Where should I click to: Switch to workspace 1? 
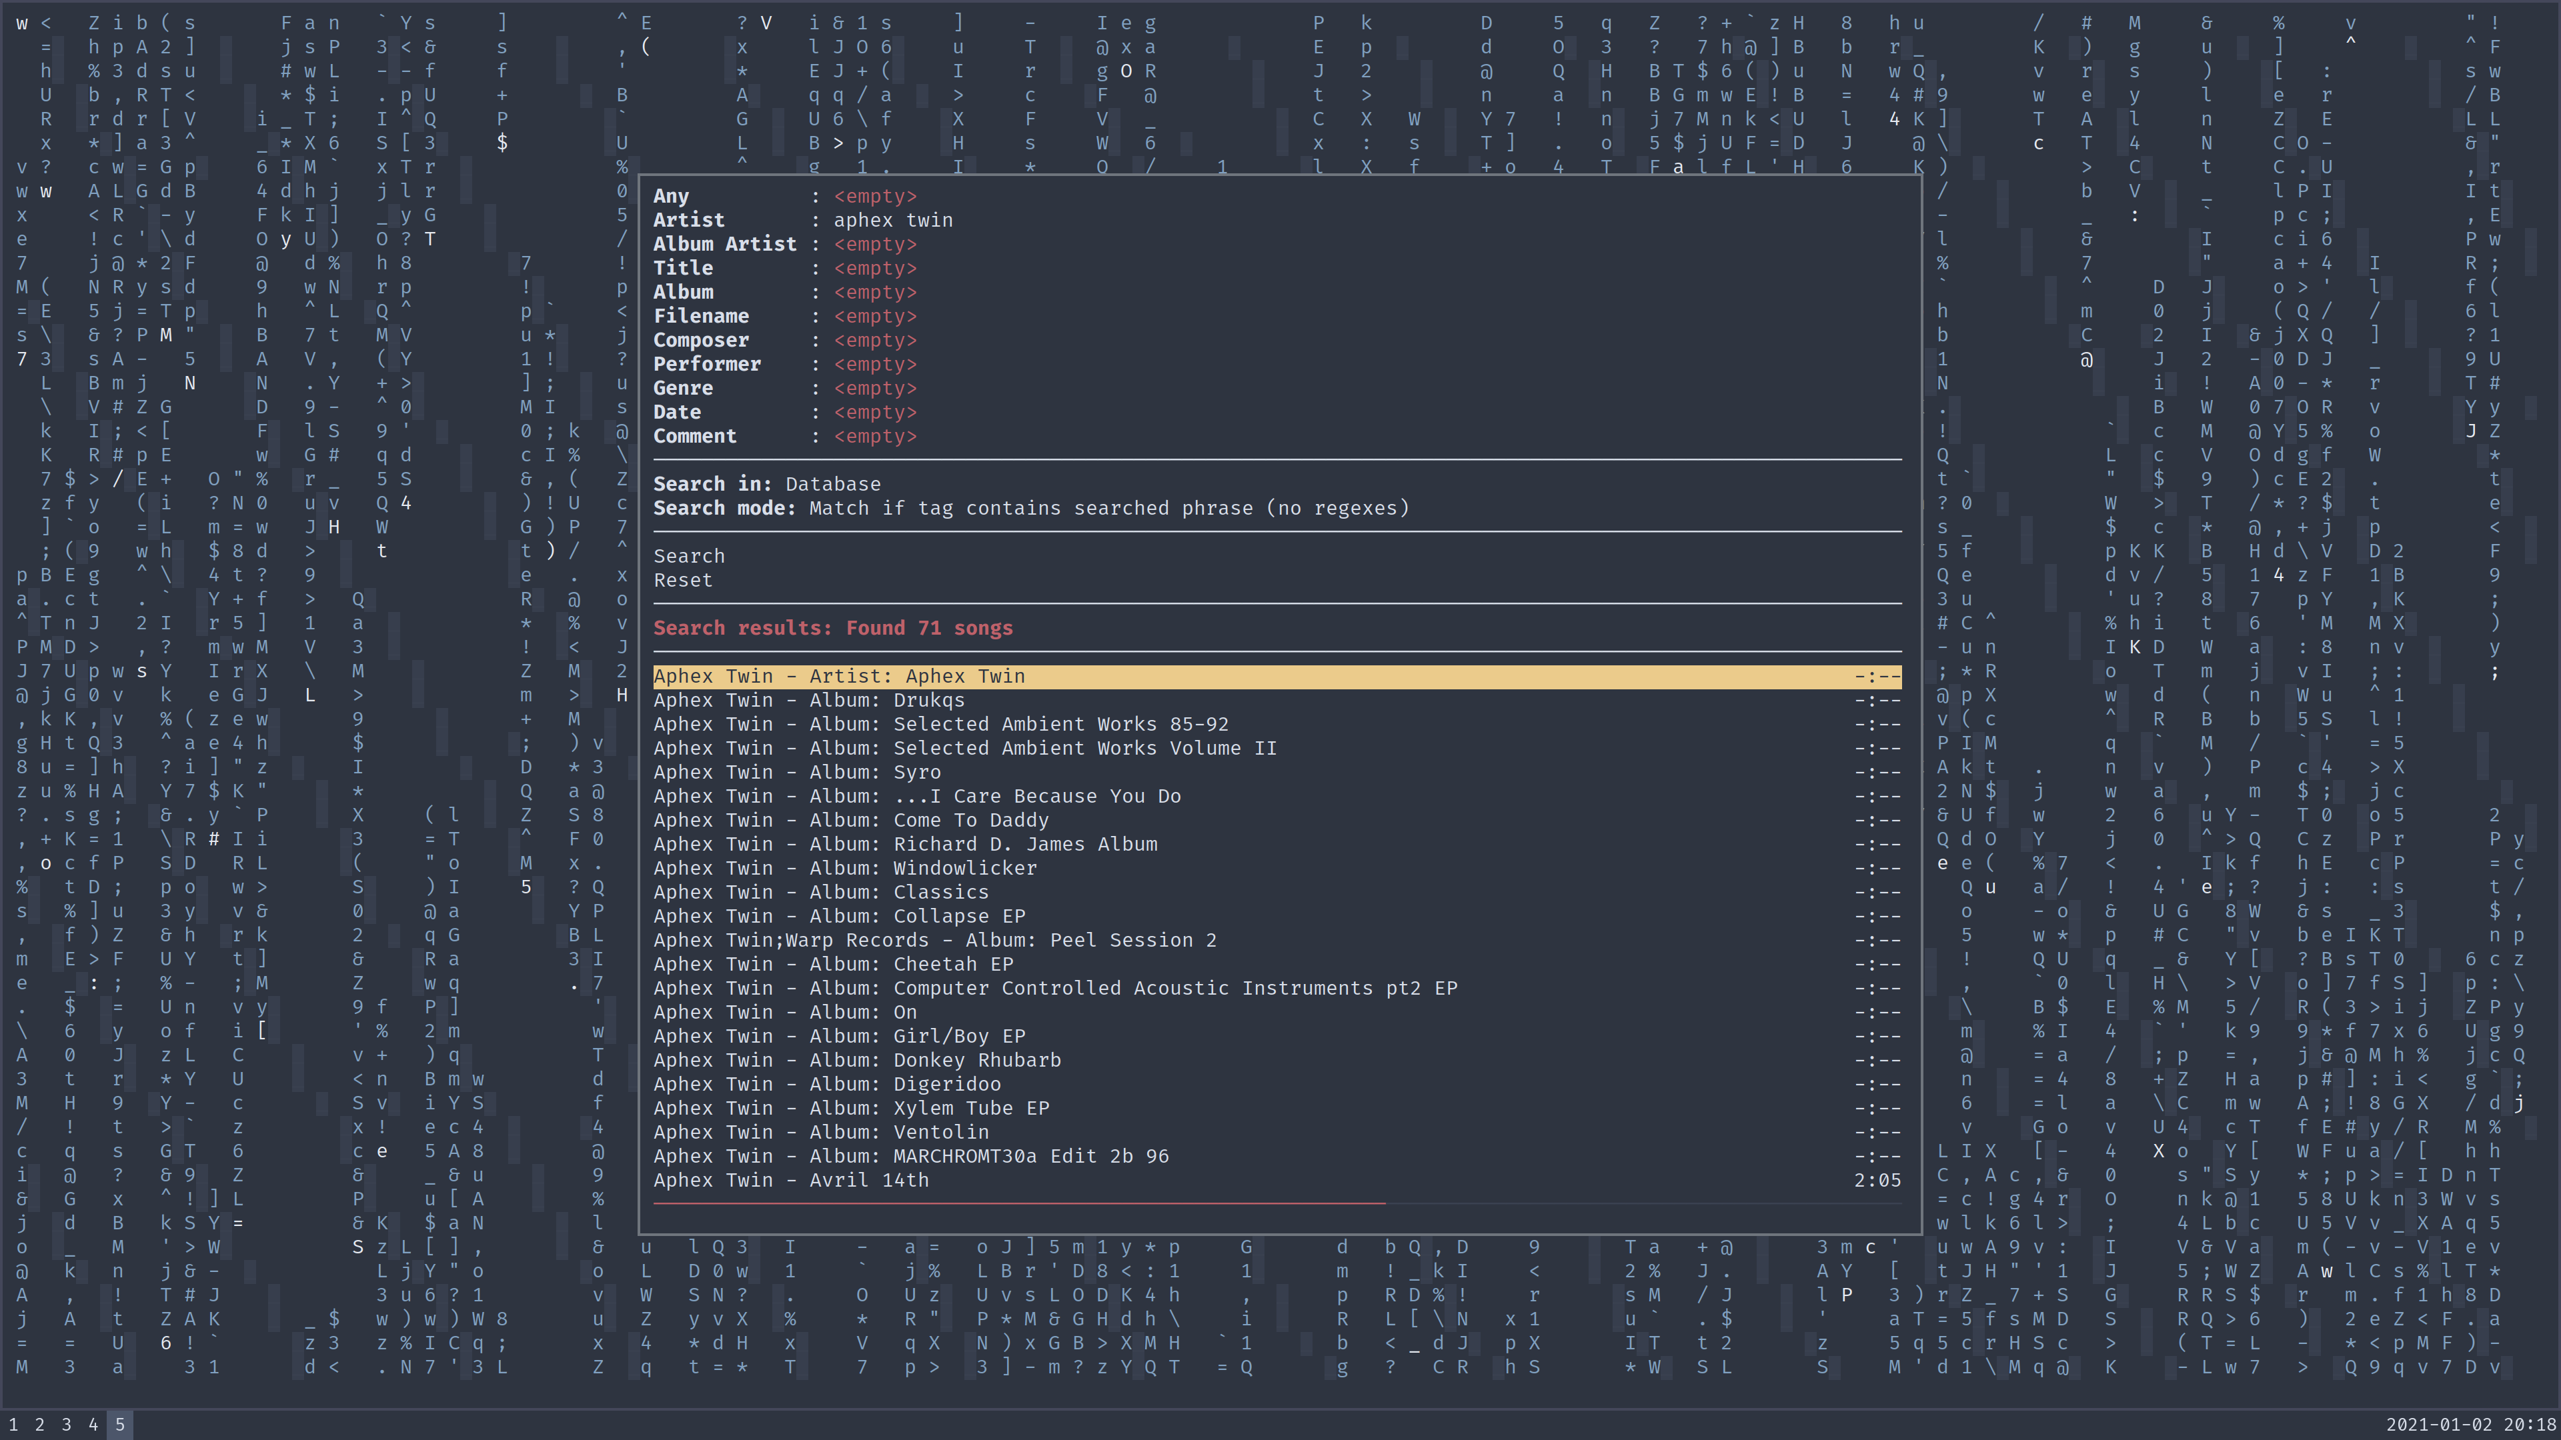click(x=14, y=1424)
